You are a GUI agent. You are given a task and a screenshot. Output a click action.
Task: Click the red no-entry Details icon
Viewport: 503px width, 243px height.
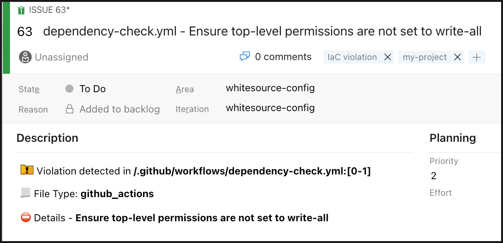tap(26, 218)
